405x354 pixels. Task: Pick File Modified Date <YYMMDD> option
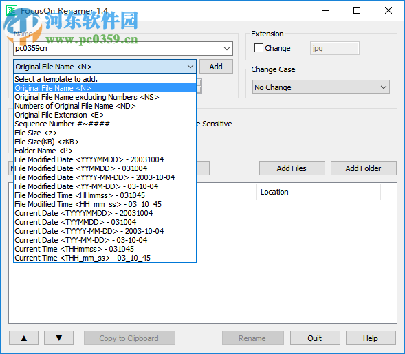105,168
